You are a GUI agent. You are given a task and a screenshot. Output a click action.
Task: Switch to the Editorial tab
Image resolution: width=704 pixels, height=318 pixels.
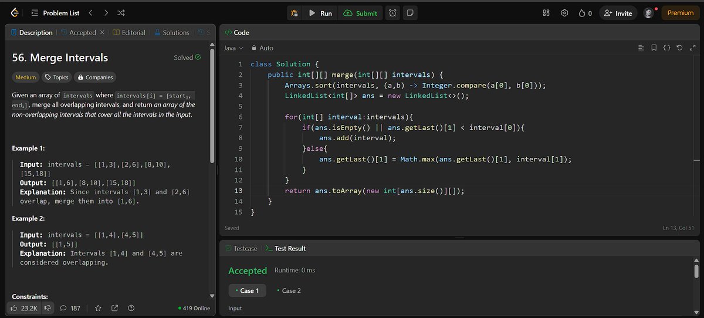pyautogui.click(x=129, y=33)
